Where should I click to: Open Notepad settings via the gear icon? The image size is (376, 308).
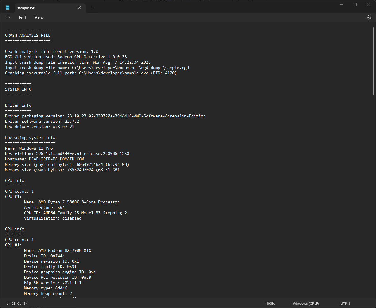tap(369, 17)
